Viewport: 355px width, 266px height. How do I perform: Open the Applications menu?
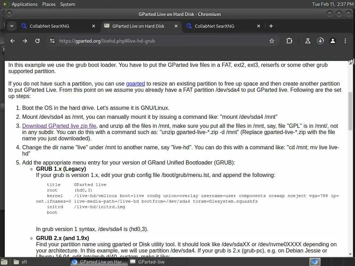tap(25, 4)
